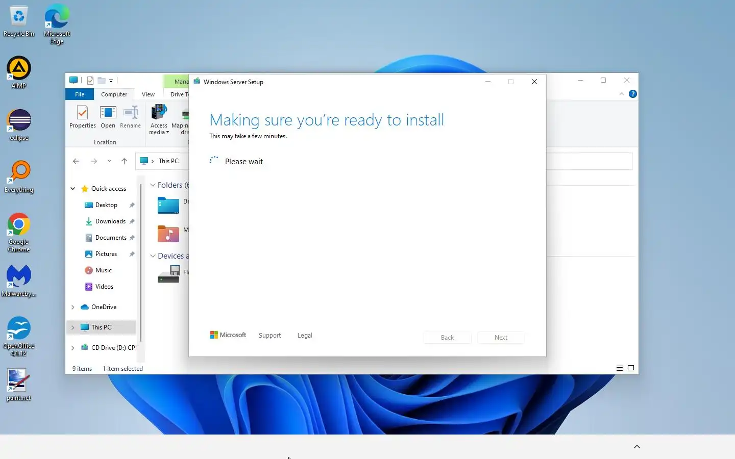The image size is (735, 459).
Task: Open the recent locations dropdown arrow
Action: [x=109, y=161]
